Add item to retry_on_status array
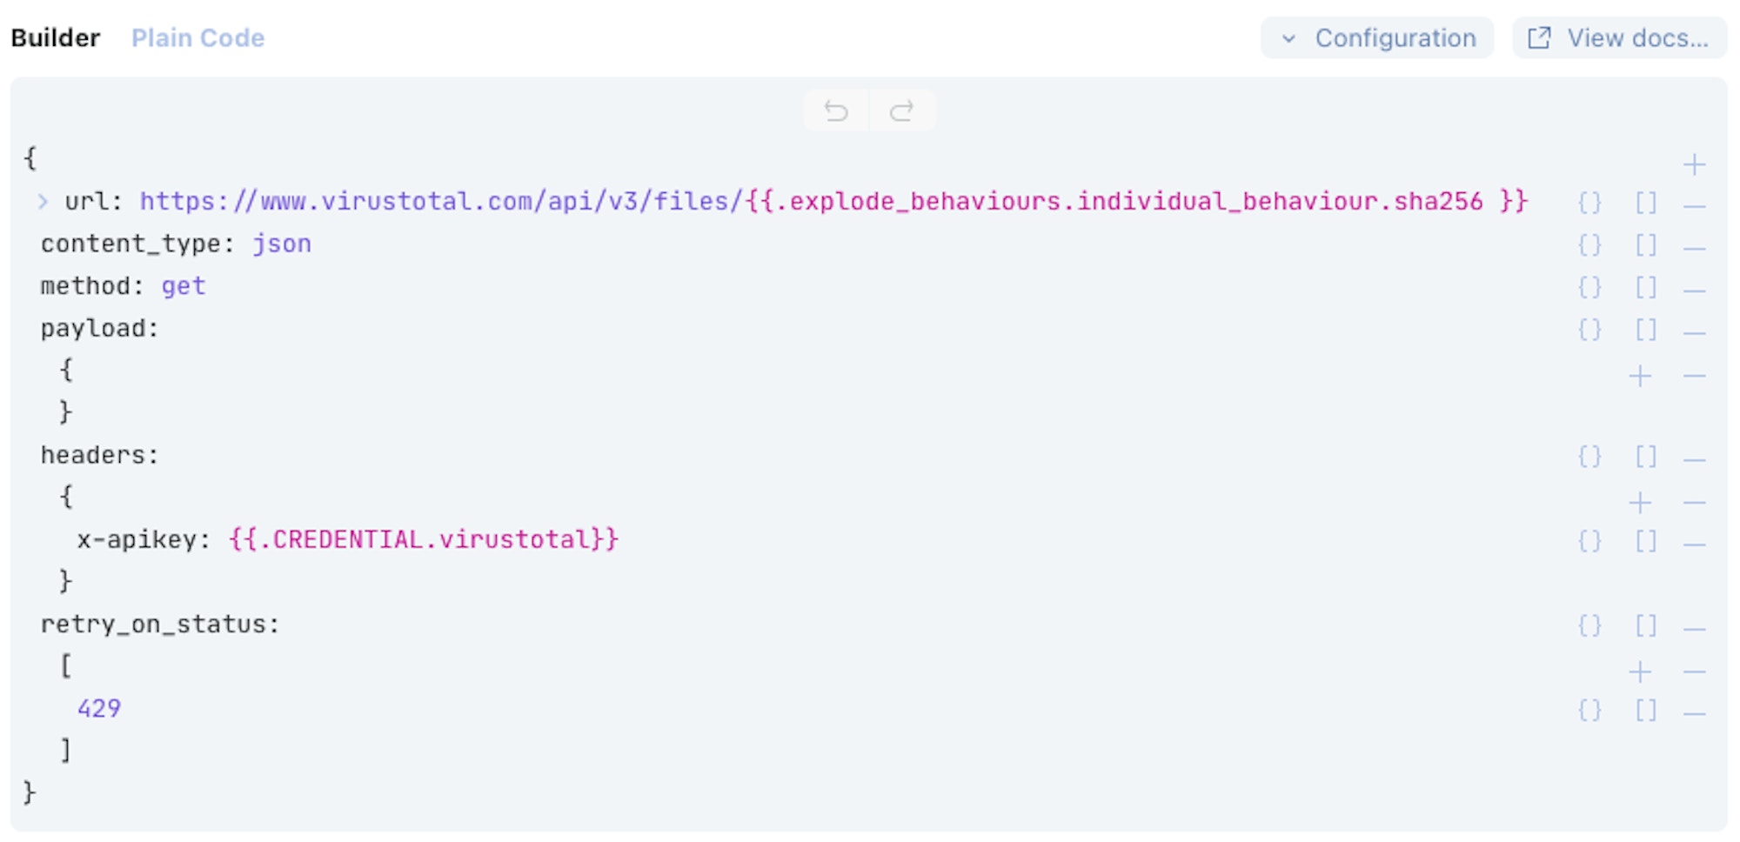The height and width of the screenshot is (842, 1740). [x=1640, y=672]
